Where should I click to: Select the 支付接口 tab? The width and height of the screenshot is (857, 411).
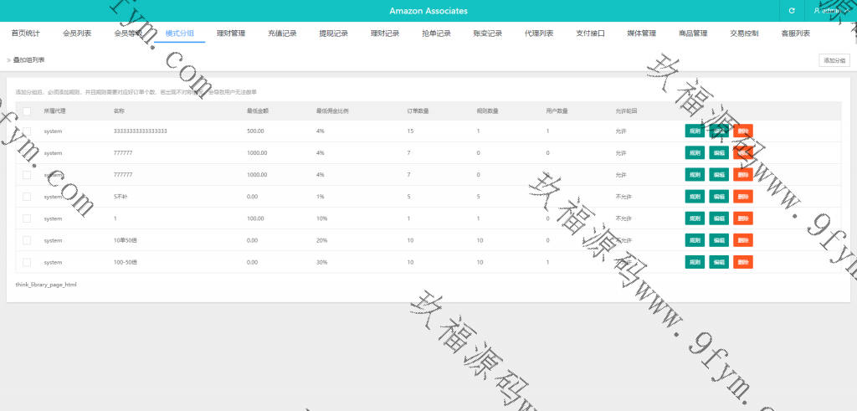click(x=590, y=34)
